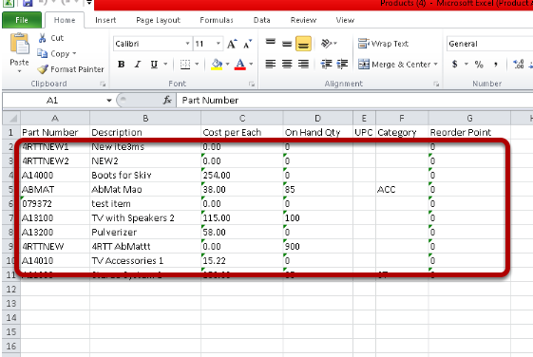
Task: Select cell containing 'ACC' category
Action: point(402,189)
